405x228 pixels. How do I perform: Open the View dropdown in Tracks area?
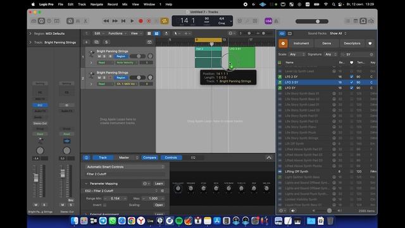click(x=136, y=34)
